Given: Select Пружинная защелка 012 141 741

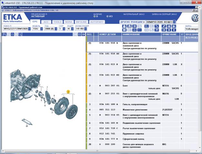Looking at the screenshot, I should pos(142,134).
